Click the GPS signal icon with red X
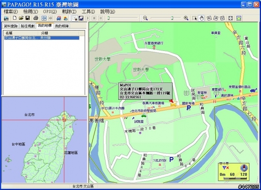Viewport: 261px width, 190px height. point(226,168)
